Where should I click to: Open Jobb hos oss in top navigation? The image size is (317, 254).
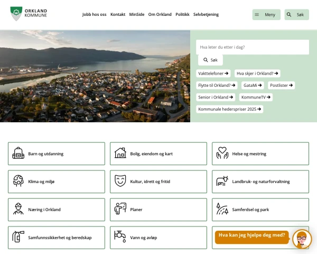tap(94, 15)
